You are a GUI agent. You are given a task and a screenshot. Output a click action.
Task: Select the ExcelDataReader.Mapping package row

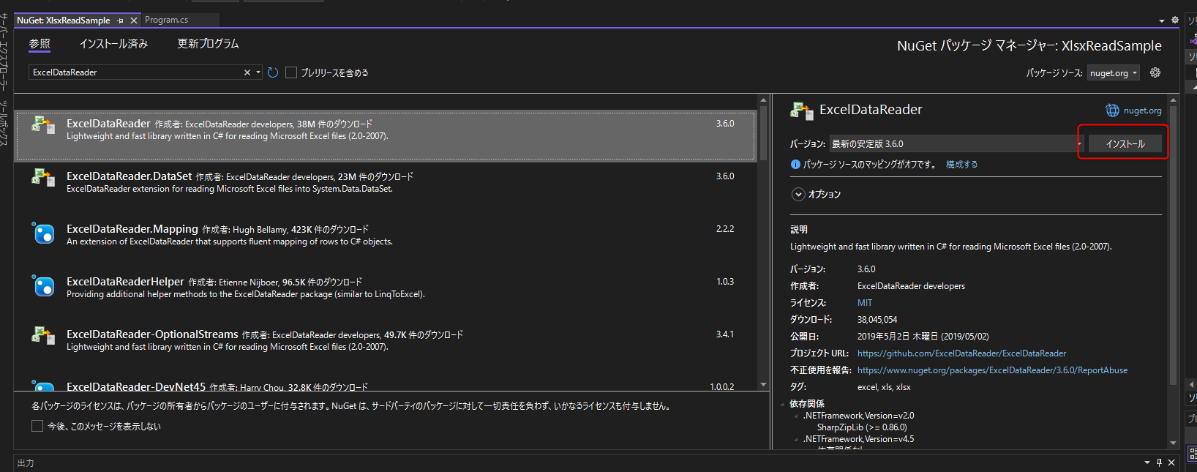(x=386, y=241)
